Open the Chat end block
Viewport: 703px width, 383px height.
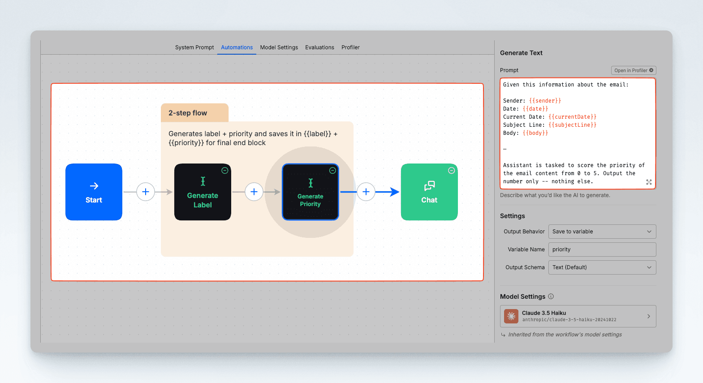pos(429,192)
